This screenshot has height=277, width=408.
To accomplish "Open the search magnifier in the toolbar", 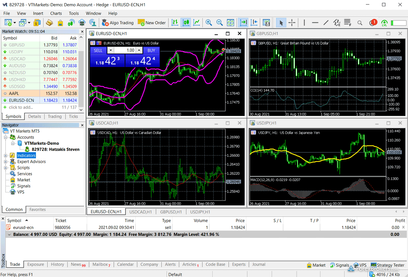I will [x=360, y=23].
